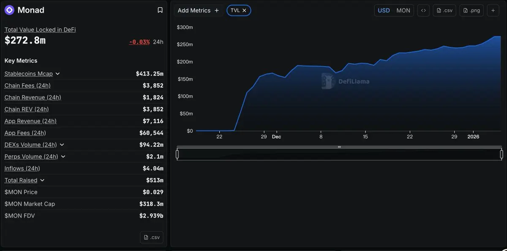Click the $60,544 app fees value
Viewport: 507px width, 251px height.
point(151,133)
